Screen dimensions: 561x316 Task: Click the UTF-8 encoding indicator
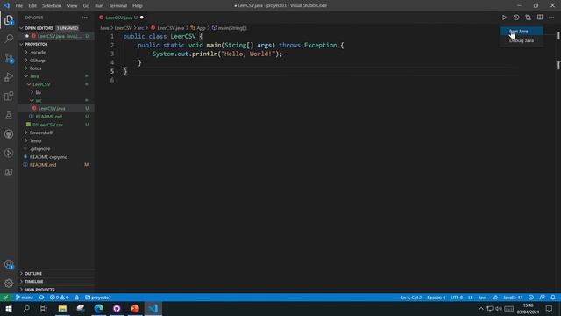click(x=457, y=298)
